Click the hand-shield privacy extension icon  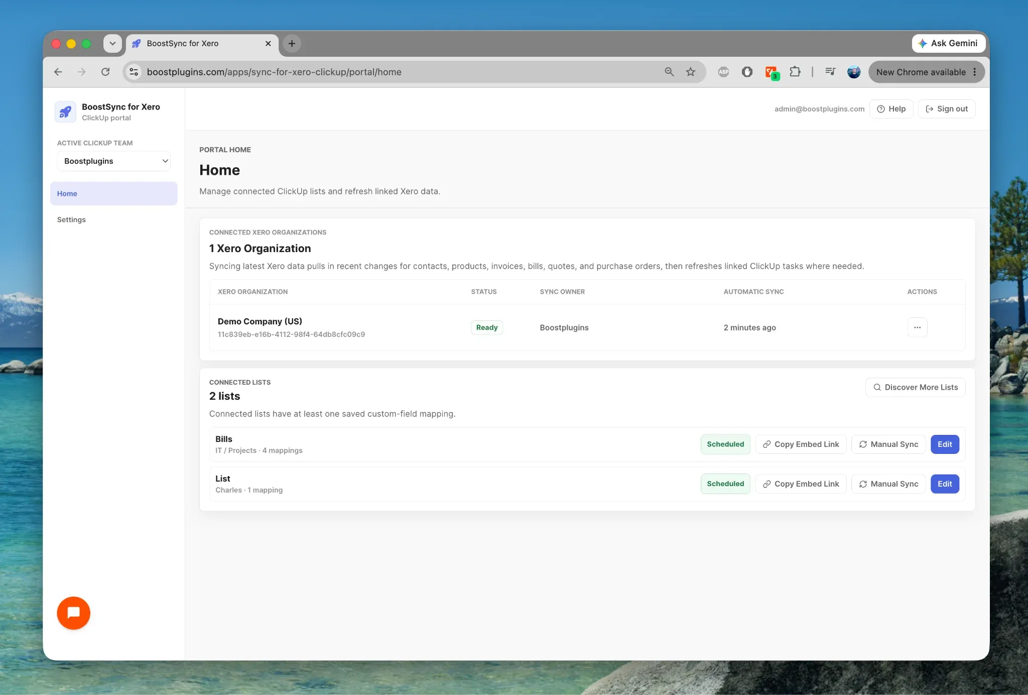click(x=747, y=72)
